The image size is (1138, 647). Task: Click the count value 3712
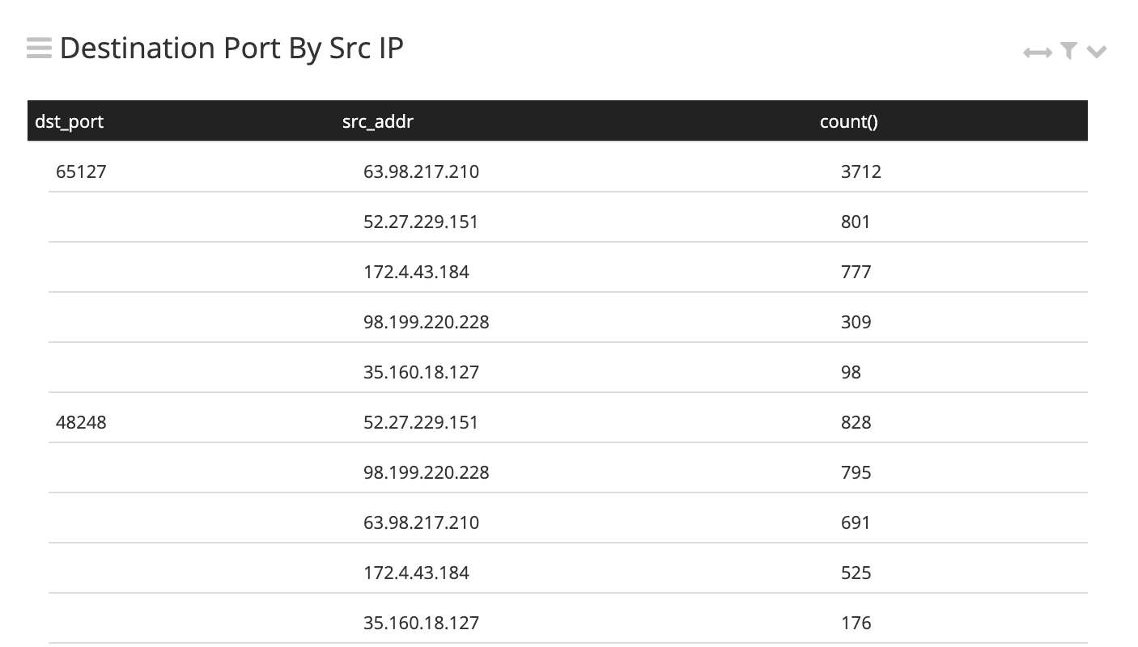coord(861,171)
